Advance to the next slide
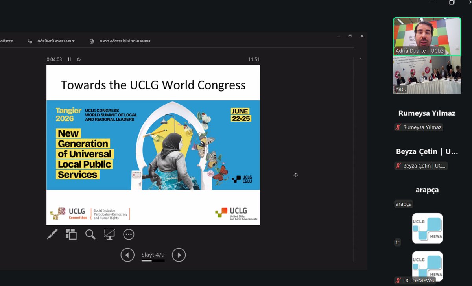 [x=179, y=255]
